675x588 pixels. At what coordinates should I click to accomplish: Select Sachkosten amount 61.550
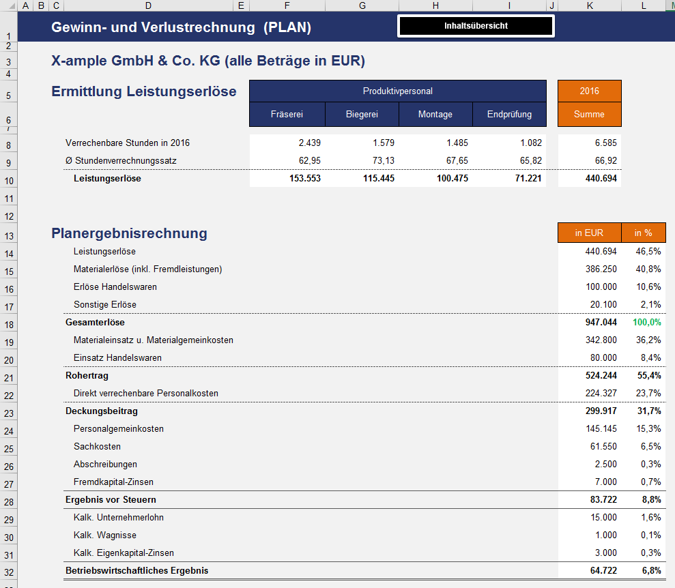pos(589,447)
